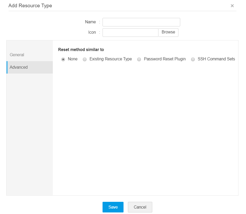This screenshot has height=214, width=246.
Task: Click inside the Name text field
Action: click(141, 22)
